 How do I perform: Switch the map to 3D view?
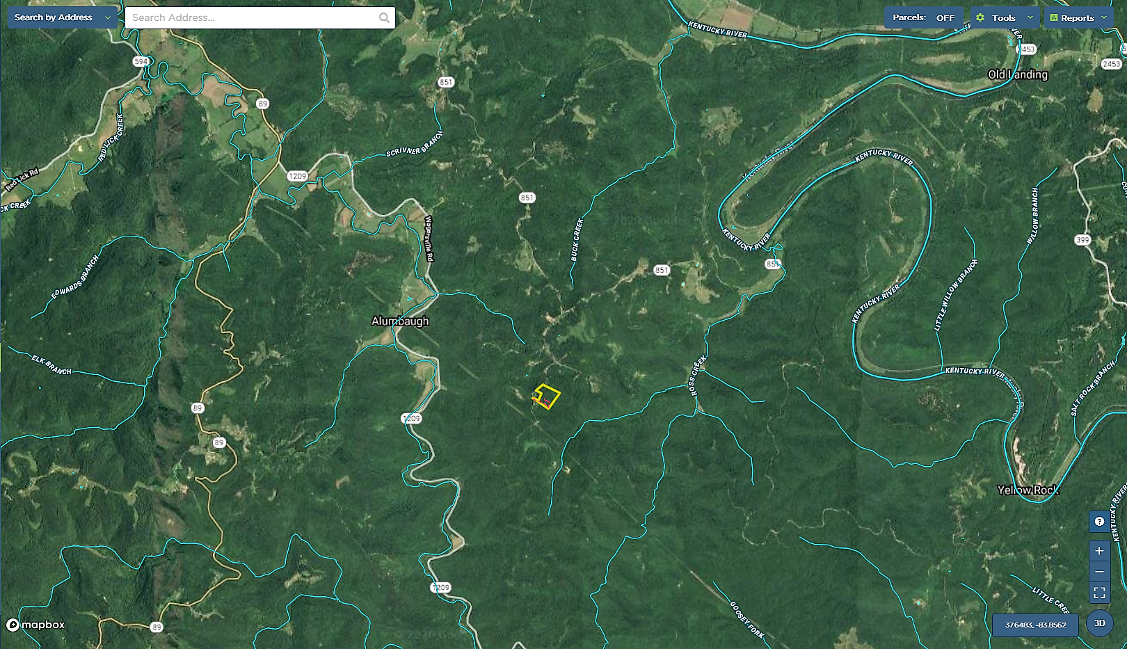[1100, 623]
